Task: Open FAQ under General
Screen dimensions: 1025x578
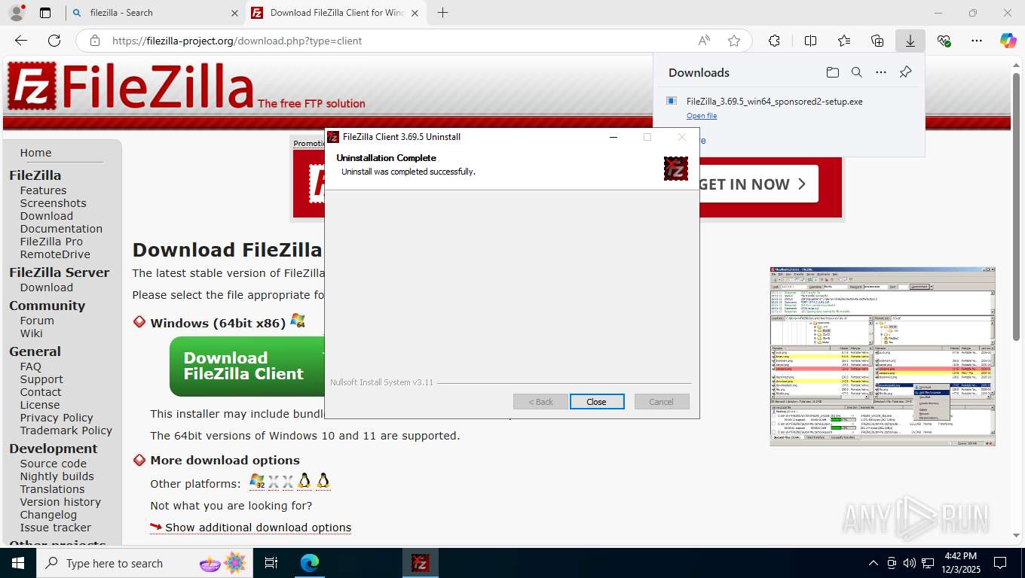Action: [x=31, y=367]
